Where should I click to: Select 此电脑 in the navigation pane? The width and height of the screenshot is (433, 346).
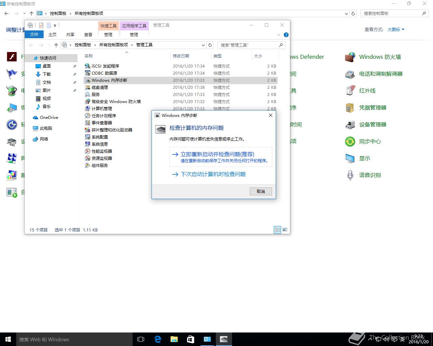pos(46,128)
